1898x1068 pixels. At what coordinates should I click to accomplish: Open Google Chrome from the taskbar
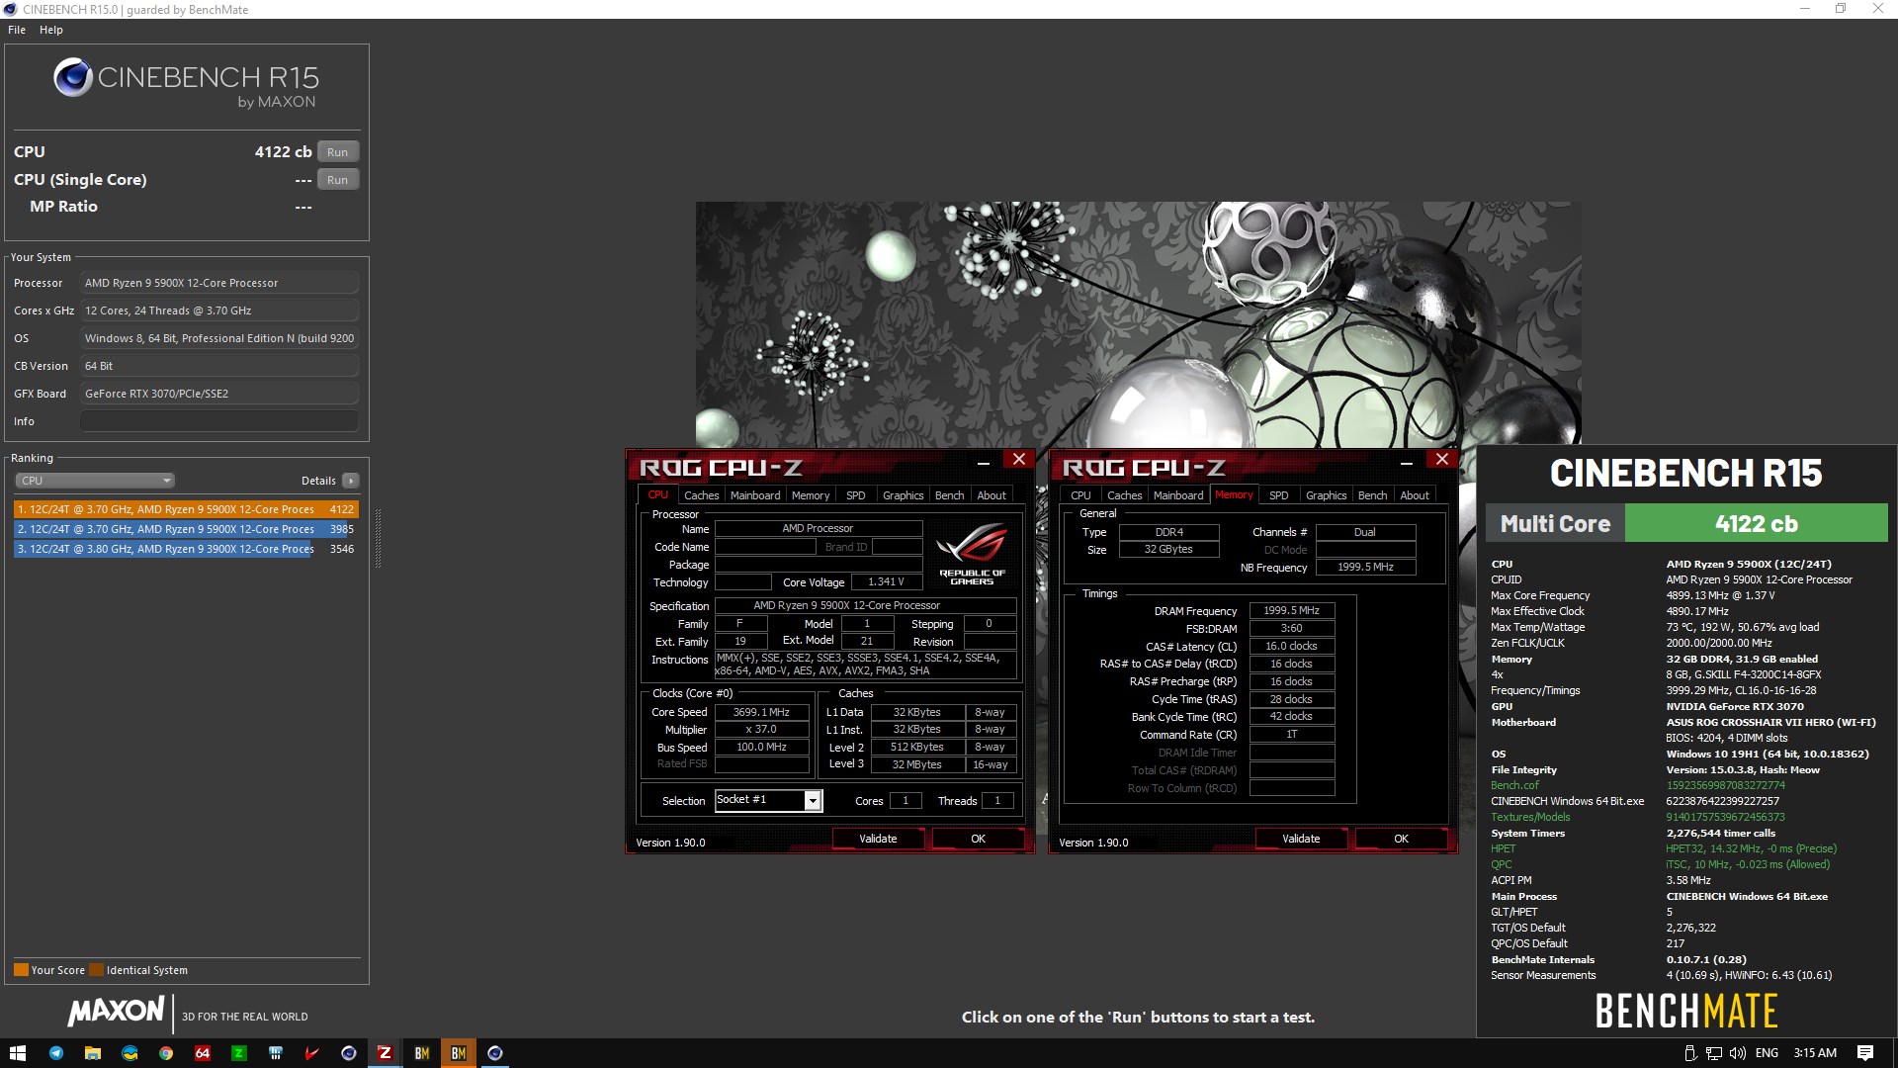click(x=165, y=1053)
